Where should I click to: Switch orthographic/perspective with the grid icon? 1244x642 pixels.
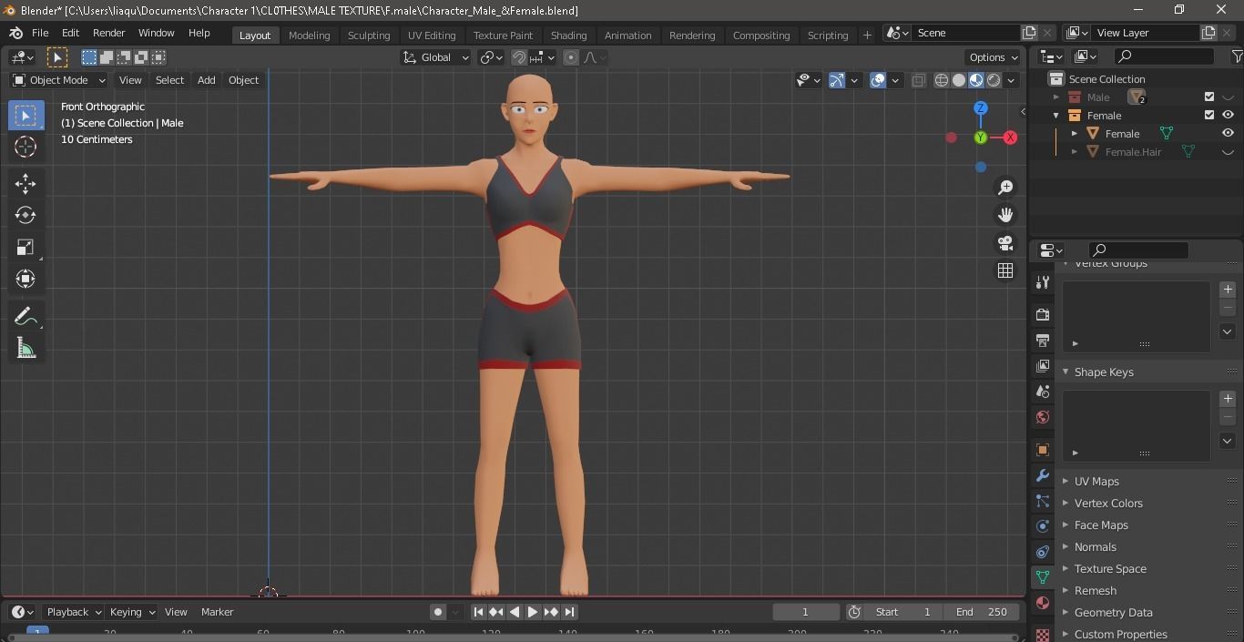(x=1005, y=270)
